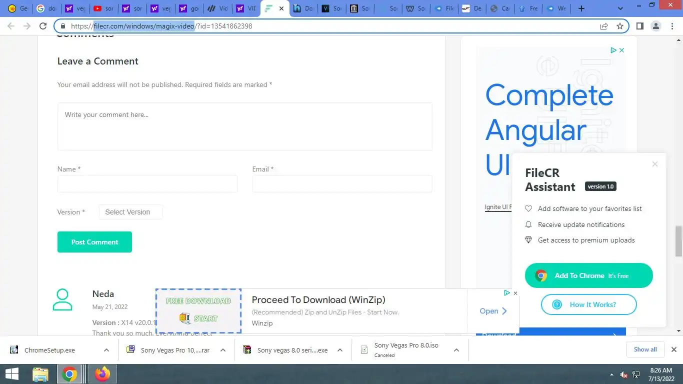Switch to the Google 'do' tab
This screenshot has width=683, height=384.
pos(46,8)
